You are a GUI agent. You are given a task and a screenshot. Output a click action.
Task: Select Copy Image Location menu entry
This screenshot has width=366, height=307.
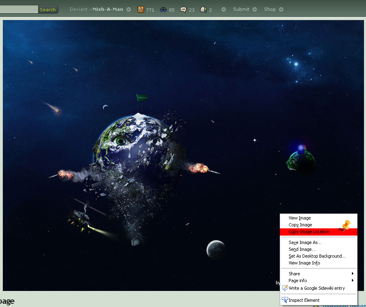318,232
